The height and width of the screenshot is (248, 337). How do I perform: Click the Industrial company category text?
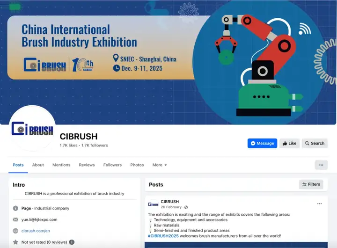[52, 208]
